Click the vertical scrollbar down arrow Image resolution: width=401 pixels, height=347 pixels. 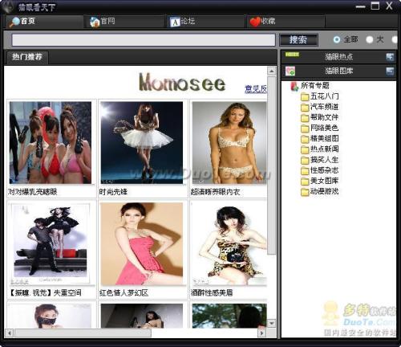(x=271, y=323)
